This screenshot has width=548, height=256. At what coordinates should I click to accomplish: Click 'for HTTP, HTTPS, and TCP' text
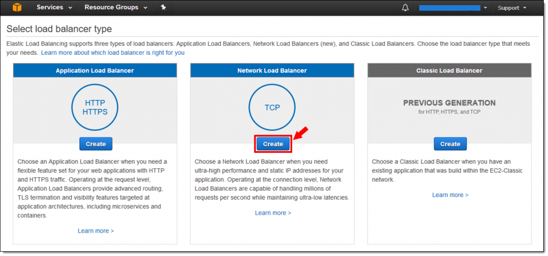click(x=450, y=112)
